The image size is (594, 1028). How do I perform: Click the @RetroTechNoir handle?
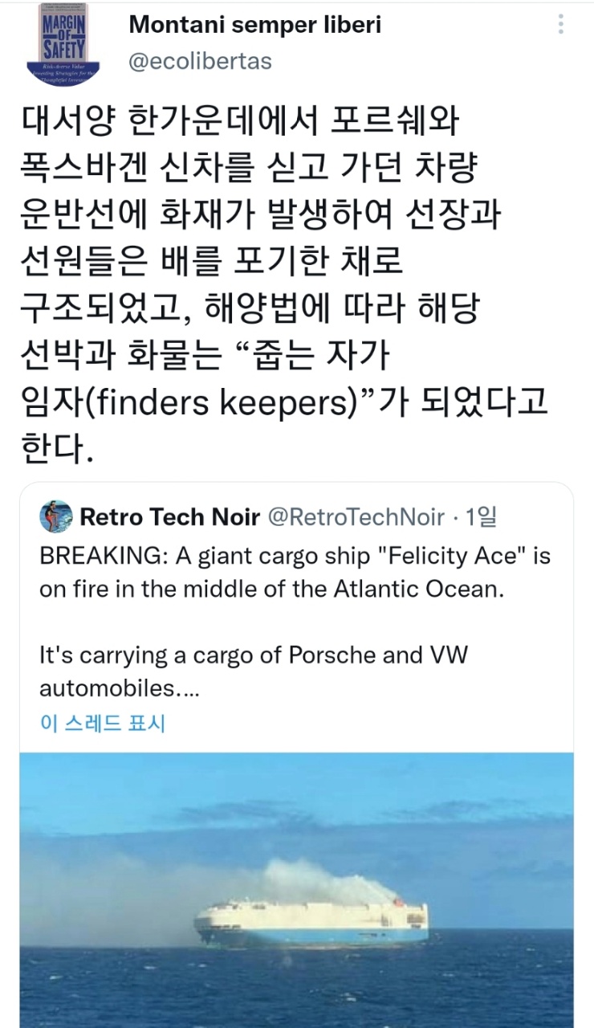click(x=355, y=516)
